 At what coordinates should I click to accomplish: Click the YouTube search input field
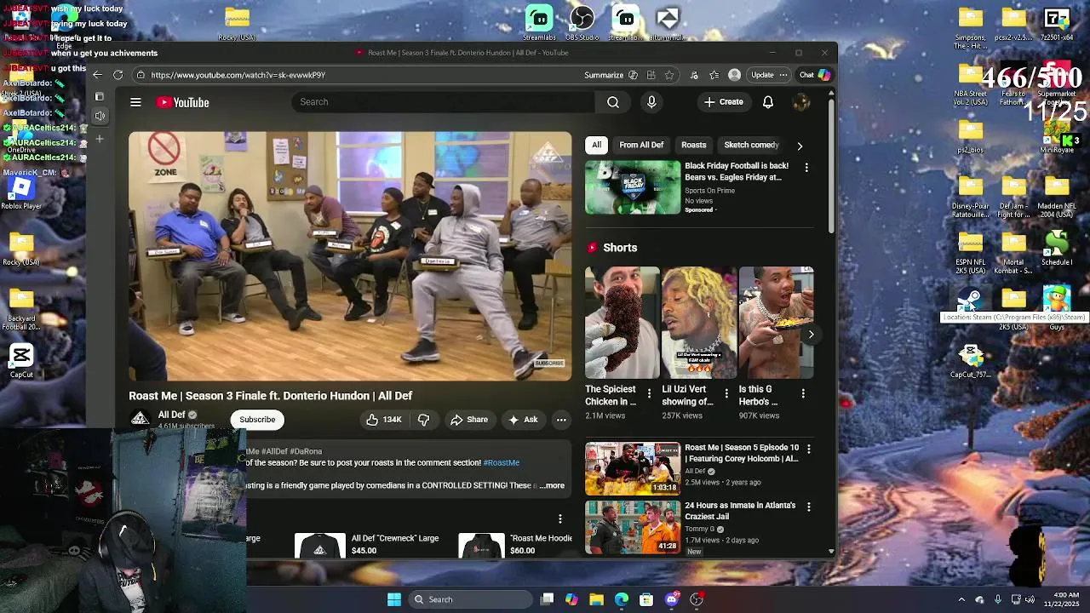(443, 102)
